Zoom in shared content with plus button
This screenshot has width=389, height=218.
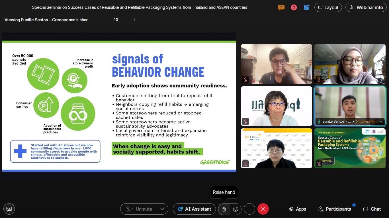(x=135, y=20)
